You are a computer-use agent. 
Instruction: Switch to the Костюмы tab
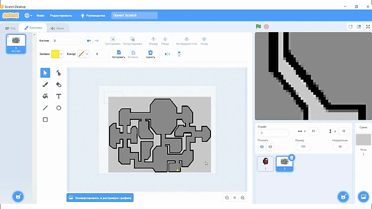[33, 28]
